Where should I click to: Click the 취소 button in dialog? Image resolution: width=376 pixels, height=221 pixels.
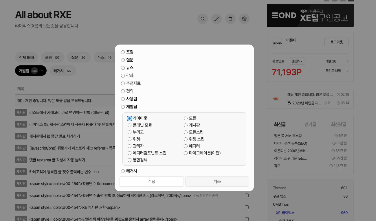coord(217,181)
